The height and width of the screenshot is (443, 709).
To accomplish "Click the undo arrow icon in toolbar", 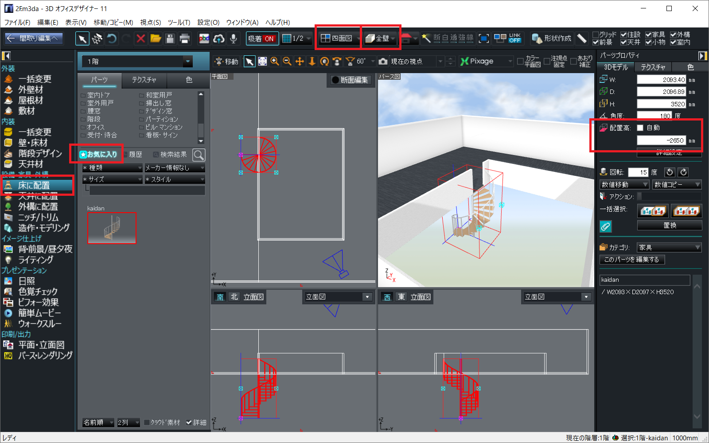I will [112, 39].
